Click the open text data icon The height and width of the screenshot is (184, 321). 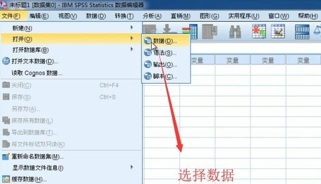pos(6,61)
